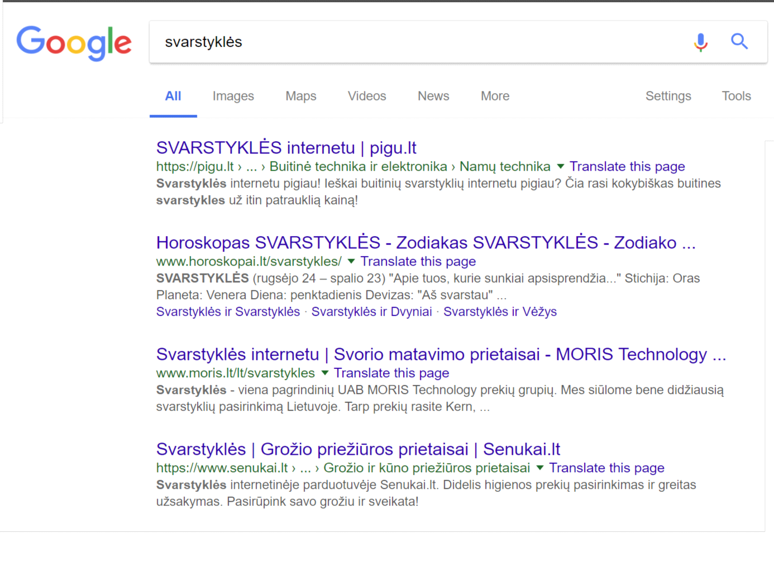Switch to the News tab
The image size is (774, 571).
tap(433, 96)
